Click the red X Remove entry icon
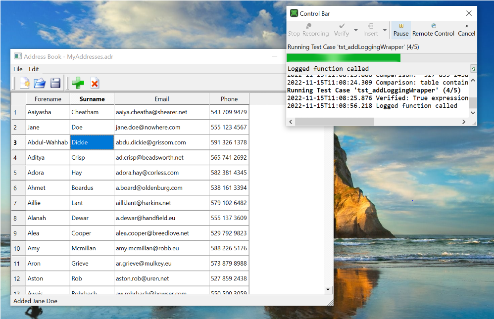Viewport: 494px width, 319px height. click(94, 83)
